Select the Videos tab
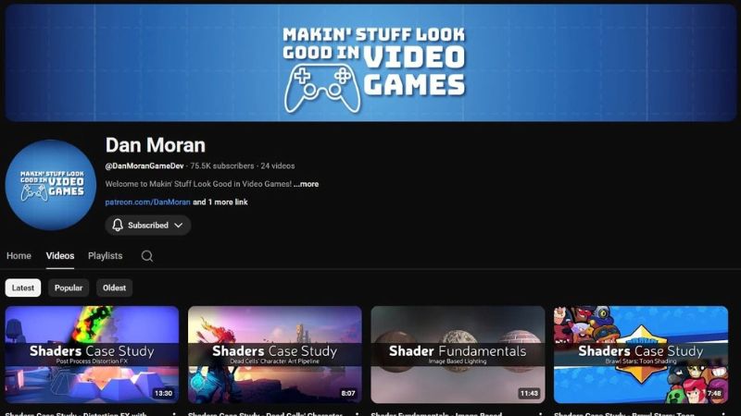Screen dimensions: 741x416 click(x=60, y=256)
